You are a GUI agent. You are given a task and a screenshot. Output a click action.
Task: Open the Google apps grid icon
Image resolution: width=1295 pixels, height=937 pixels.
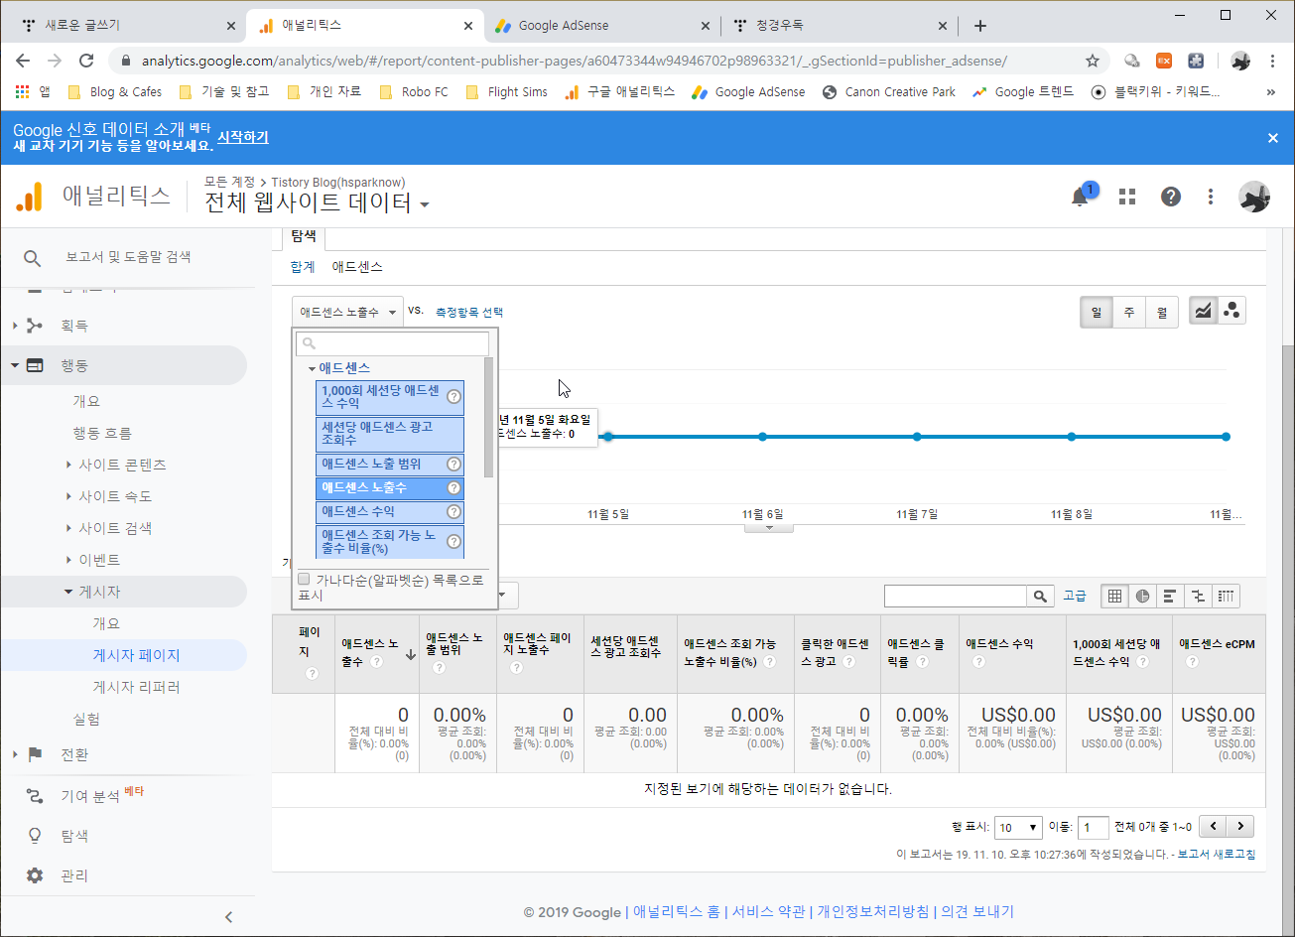(x=1126, y=197)
